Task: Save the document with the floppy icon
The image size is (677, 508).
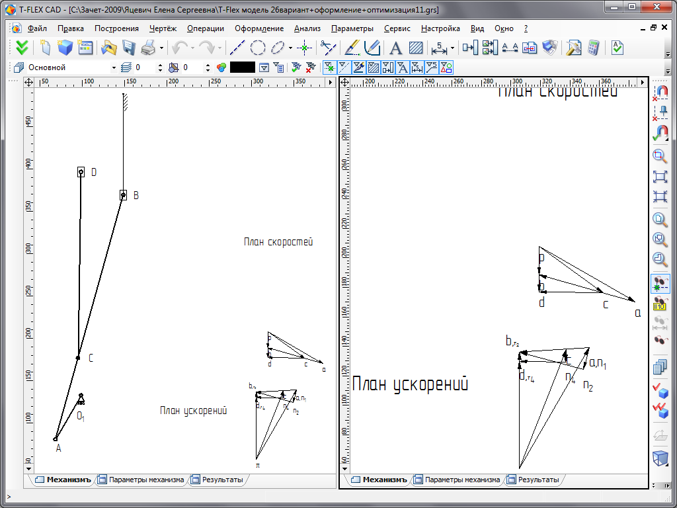Action: click(129, 48)
